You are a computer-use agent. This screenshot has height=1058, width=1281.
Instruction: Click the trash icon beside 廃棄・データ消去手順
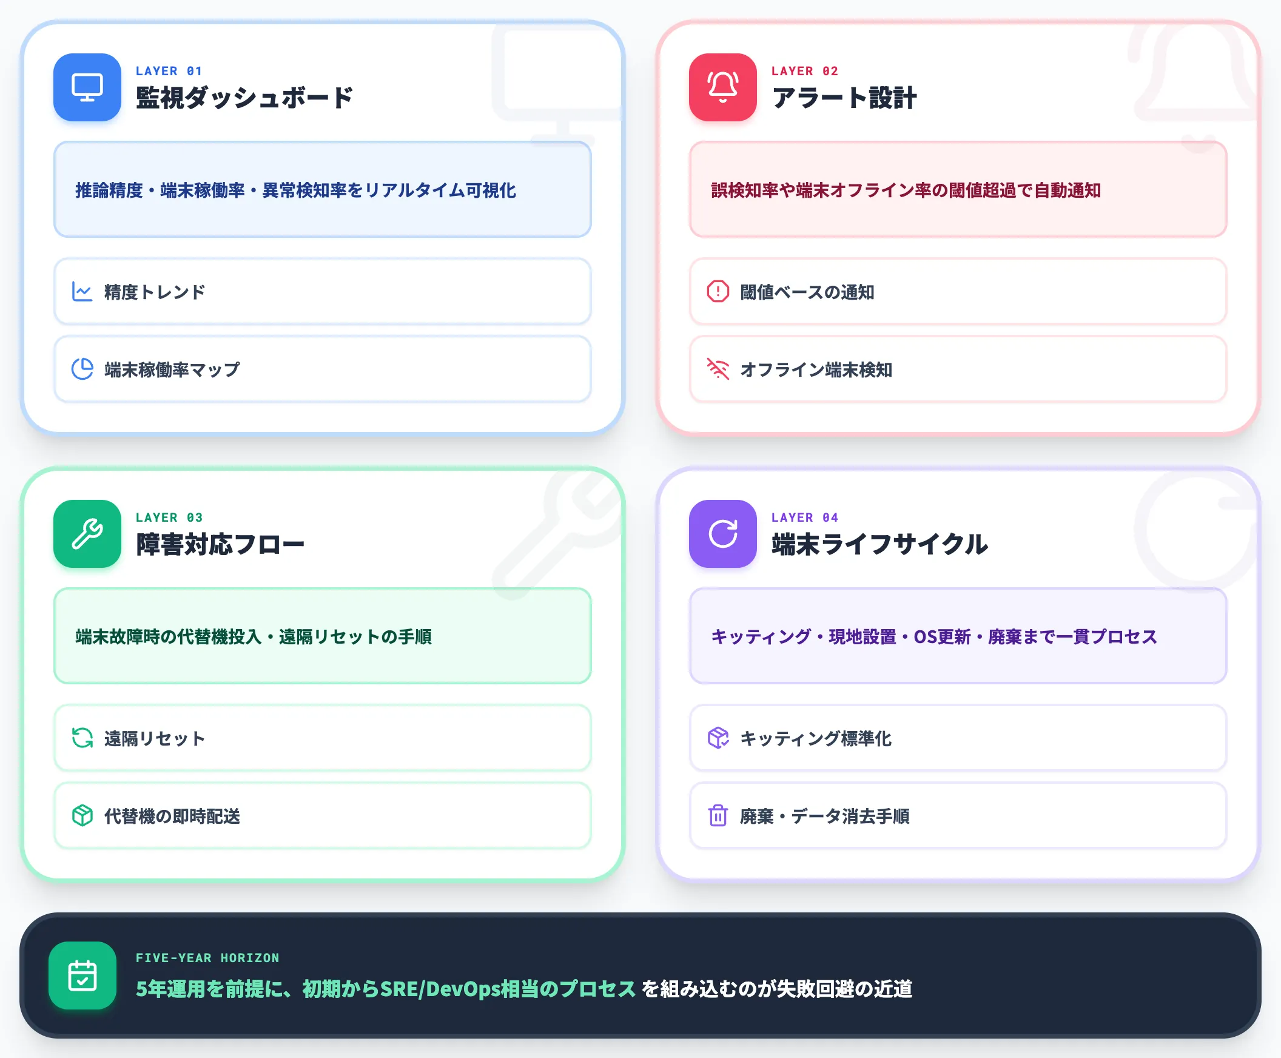tap(718, 815)
